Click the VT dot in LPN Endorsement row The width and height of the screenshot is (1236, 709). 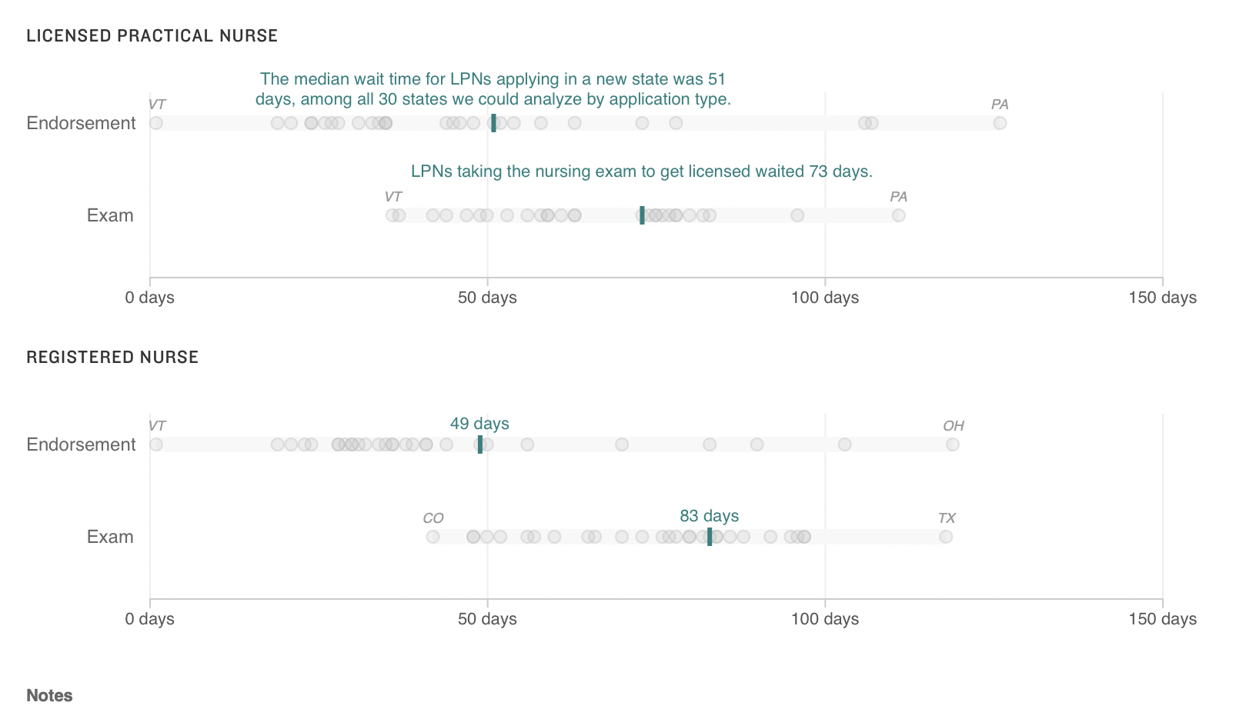click(156, 123)
